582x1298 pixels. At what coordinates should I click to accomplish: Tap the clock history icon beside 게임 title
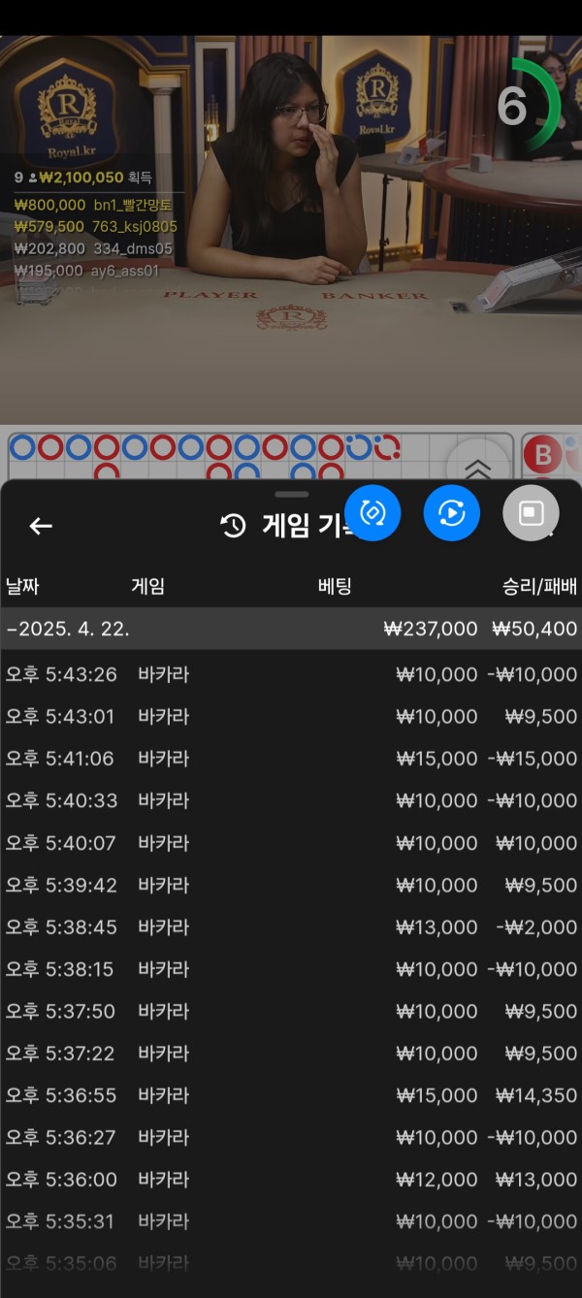(x=234, y=527)
